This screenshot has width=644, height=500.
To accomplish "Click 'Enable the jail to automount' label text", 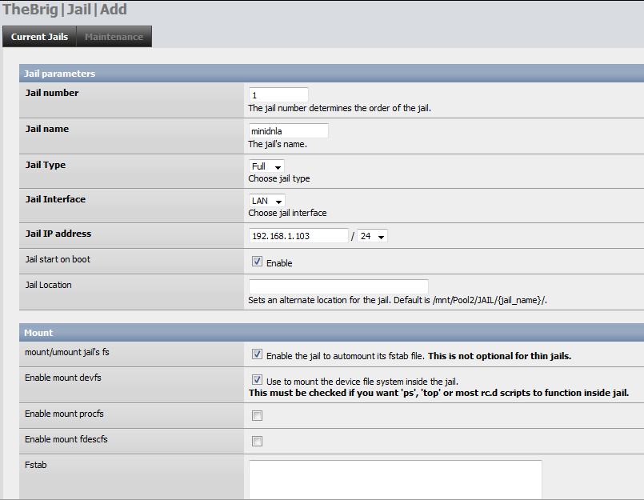I will (344, 355).
